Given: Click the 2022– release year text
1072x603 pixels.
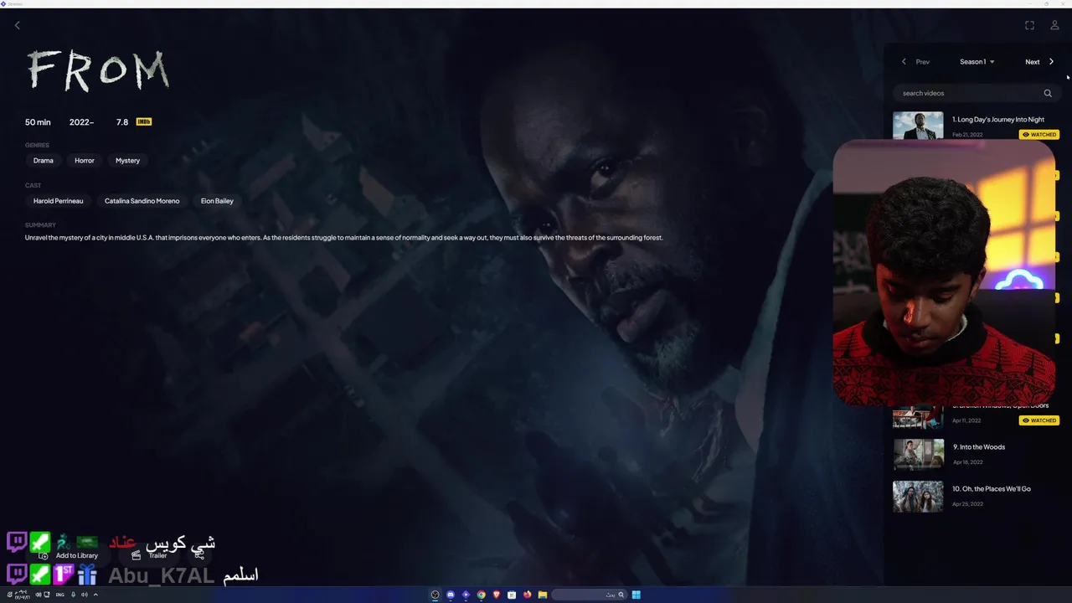Looking at the screenshot, I should pos(81,121).
